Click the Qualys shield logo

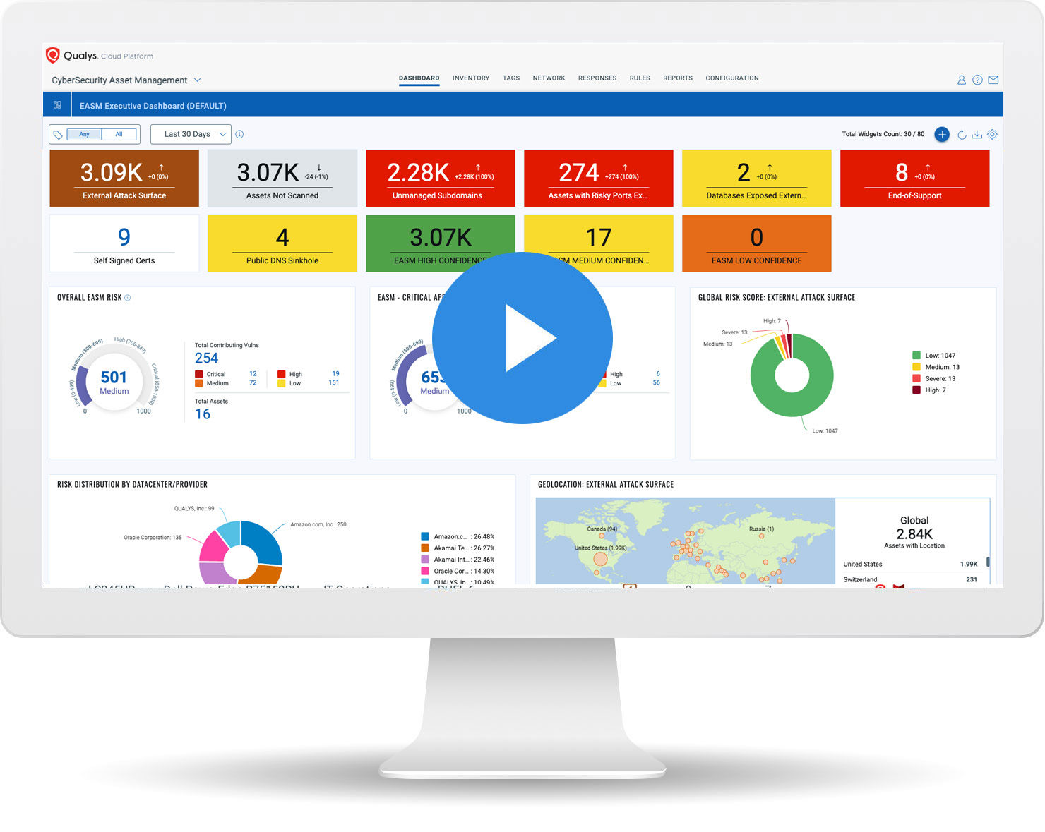pos(52,55)
